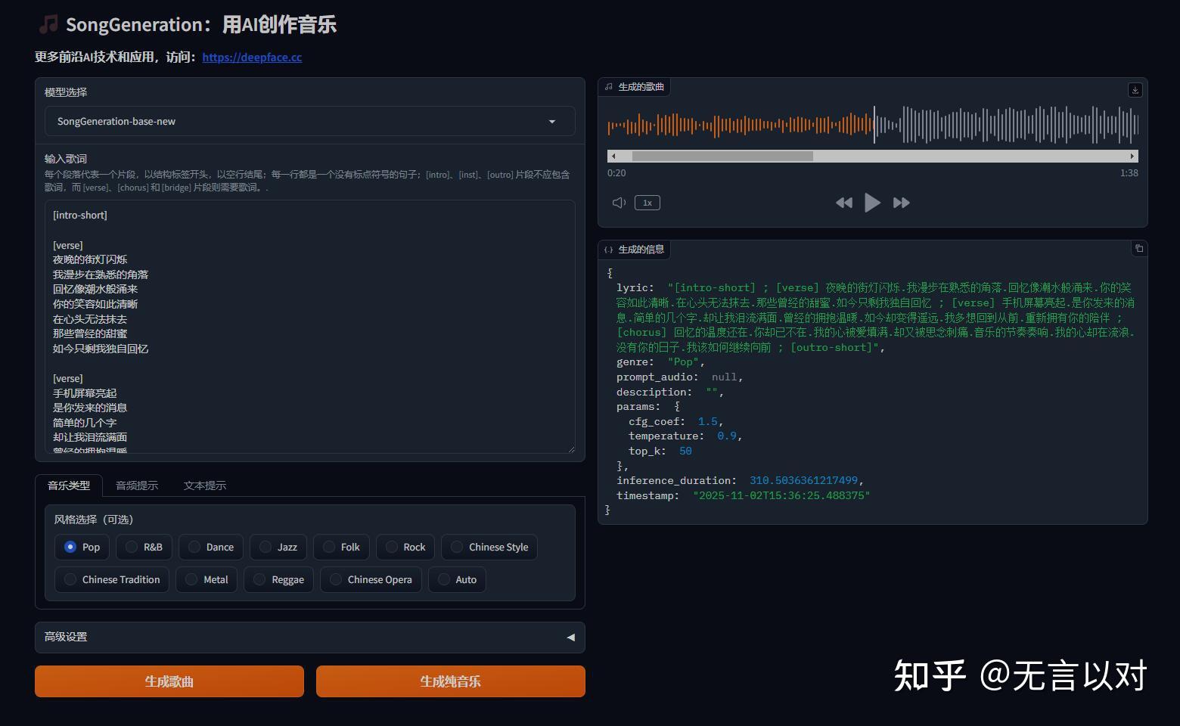Download the generated song audio
Viewport: 1180px width, 726px height.
click(1135, 90)
